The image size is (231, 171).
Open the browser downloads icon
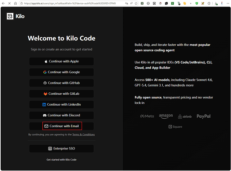click(216, 3)
